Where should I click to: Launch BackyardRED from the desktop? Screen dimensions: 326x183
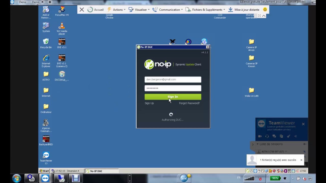tap(46, 141)
